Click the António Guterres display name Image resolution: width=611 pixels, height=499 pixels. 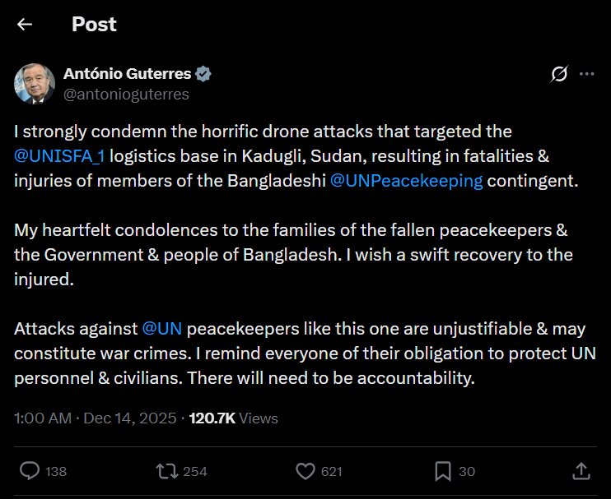coord(127,74)
